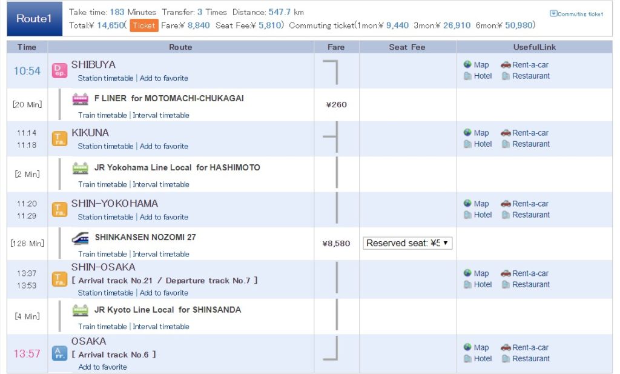Image resolution: width=620 pixels, height=374 pixels.
Task: Open the Reserved seat fee dropdown
Action: [x=407, y=243]
